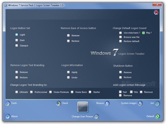Select the Opaque logon button set
This screenshot has height=124, width=166.
point(17,46)
